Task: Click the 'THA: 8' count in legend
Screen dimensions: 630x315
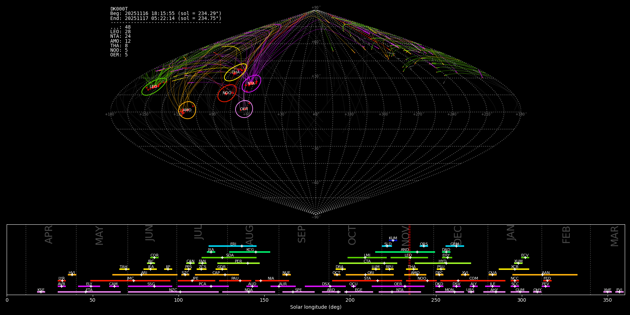Action: coord(119,46)
